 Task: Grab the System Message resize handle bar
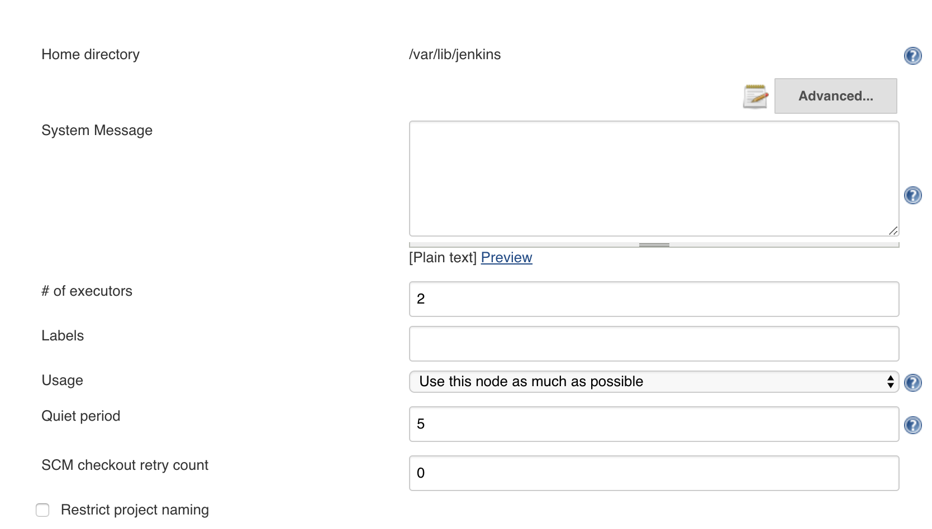pos(654,244)
